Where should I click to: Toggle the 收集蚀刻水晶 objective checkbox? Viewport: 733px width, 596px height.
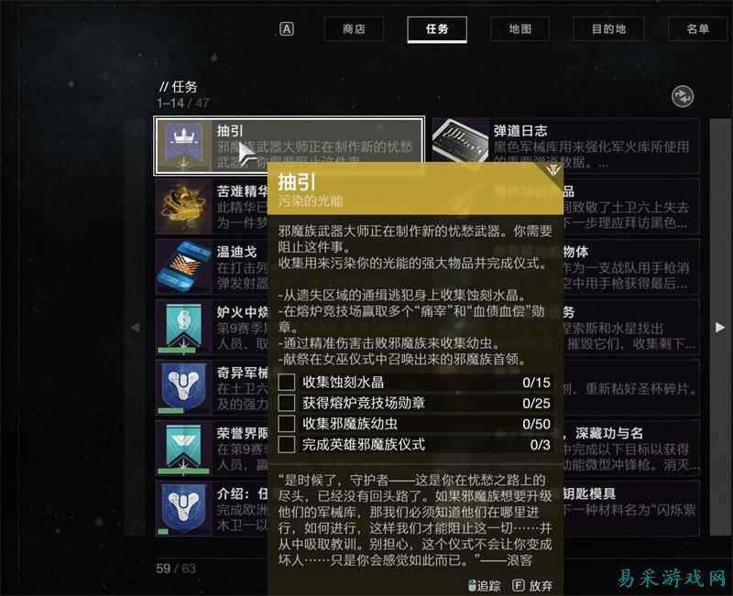coord(287,382)
